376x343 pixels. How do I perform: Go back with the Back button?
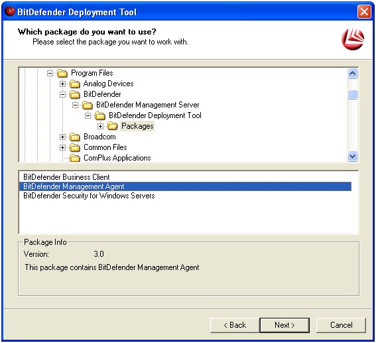(235, 325)
